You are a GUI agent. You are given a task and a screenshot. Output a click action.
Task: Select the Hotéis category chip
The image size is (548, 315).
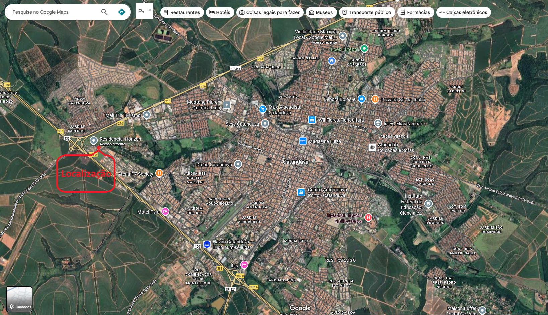[x=220, y=12]
